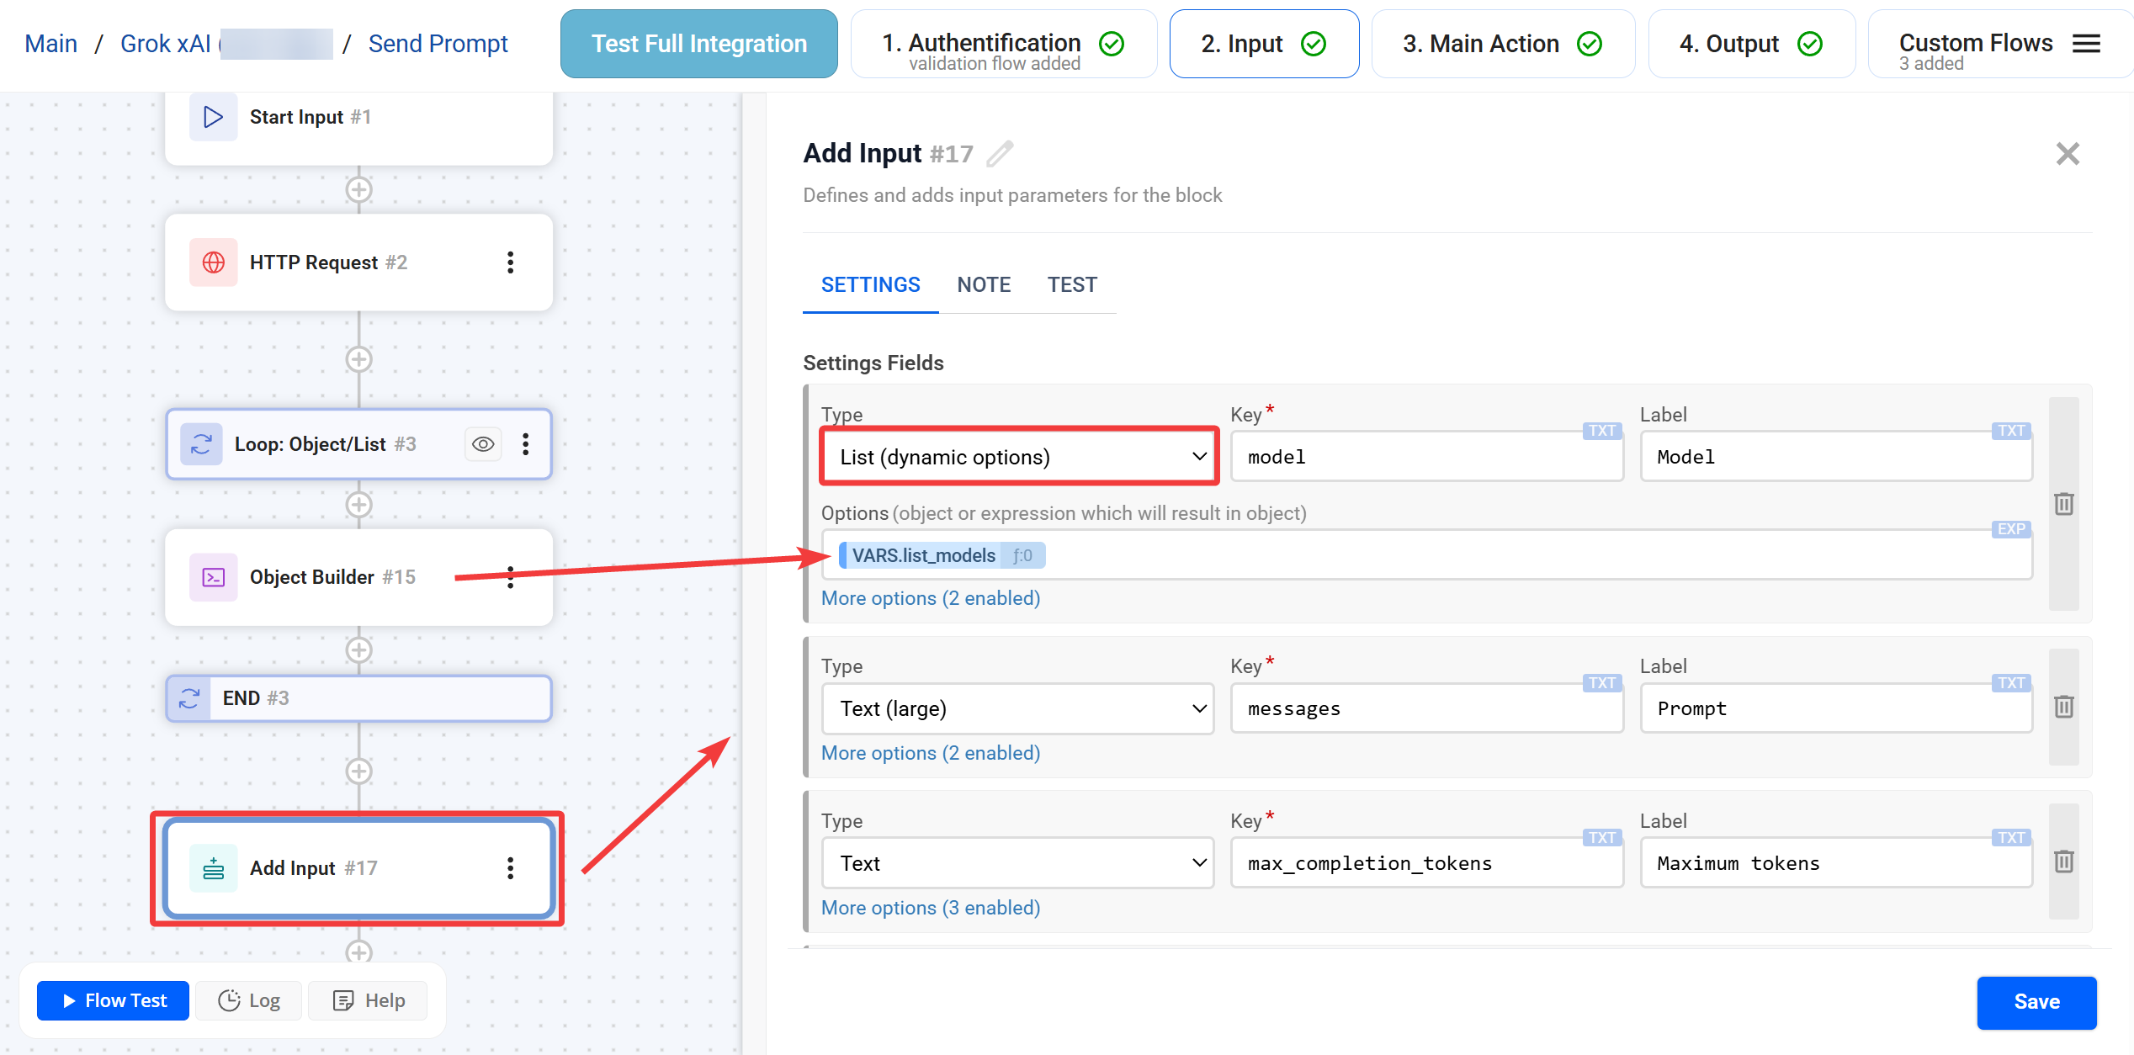The image size is (2134, 1055).
Task: Run the Flow Test button
Action: tap(114, 1000)
